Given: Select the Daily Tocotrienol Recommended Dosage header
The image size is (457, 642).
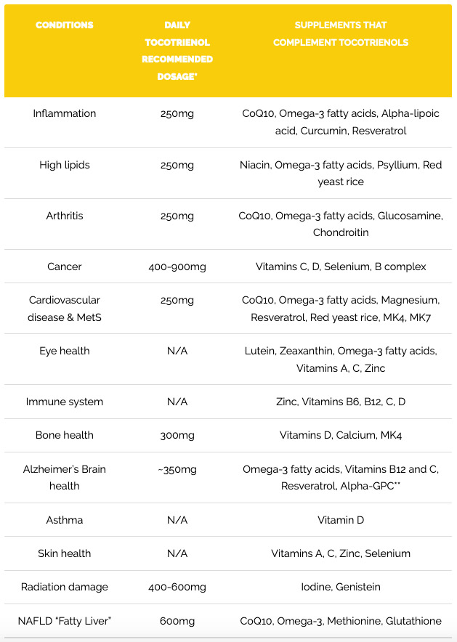Looking at the screenshot, I should coord(177,51).
